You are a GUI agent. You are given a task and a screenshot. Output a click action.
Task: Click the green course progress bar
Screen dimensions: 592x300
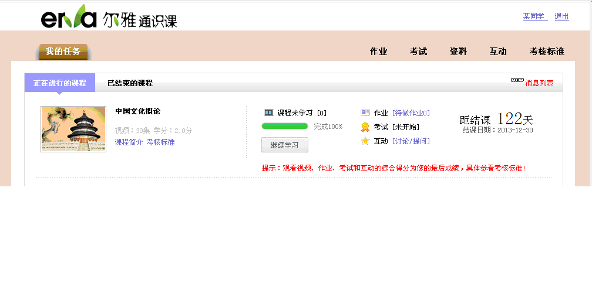point(285,126)
